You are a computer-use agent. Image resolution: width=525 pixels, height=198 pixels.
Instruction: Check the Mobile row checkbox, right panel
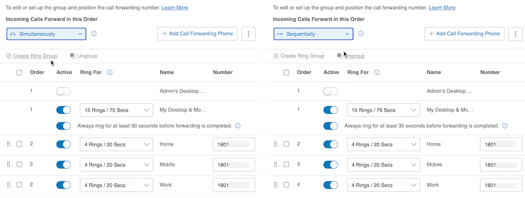(287, 165)
